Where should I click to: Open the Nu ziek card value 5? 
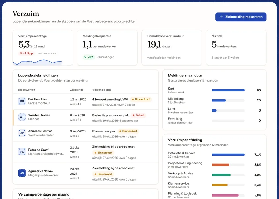pyautogui.click(x=214, y=45)
